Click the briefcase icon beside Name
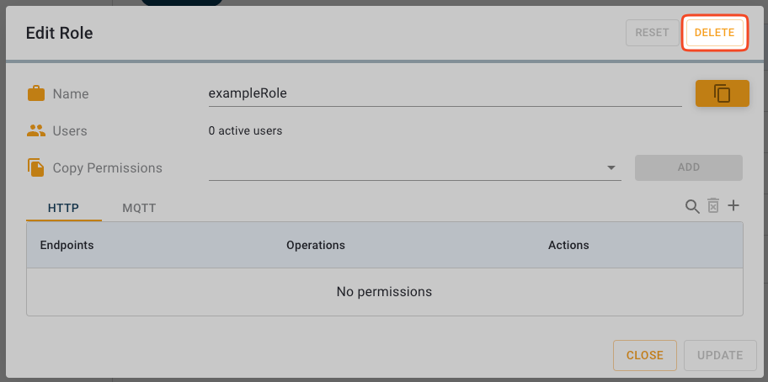Image resolution: width=768 pixels, height=382 pixels. pos(36,93)
